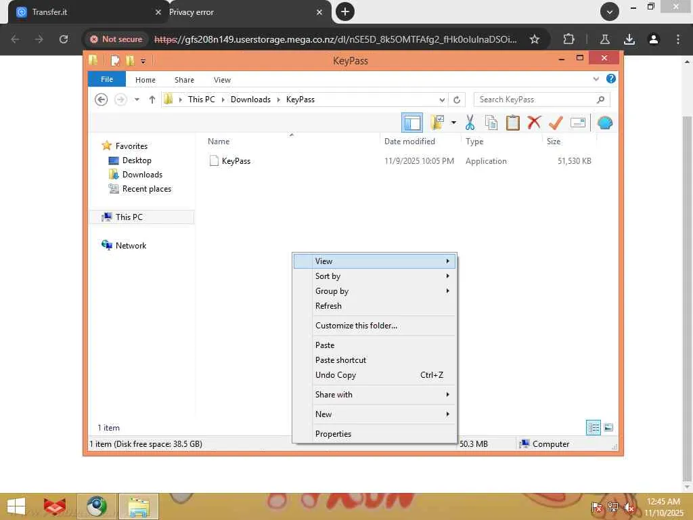Open dropdown arrow beside folder options icon
Viewport: 693px width, 520px height.
coord(453,123)
